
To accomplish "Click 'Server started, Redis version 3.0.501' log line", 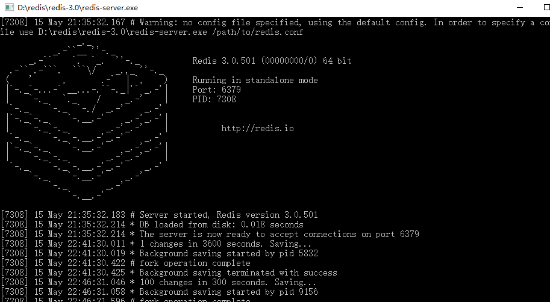I will [x=159, y=215].
